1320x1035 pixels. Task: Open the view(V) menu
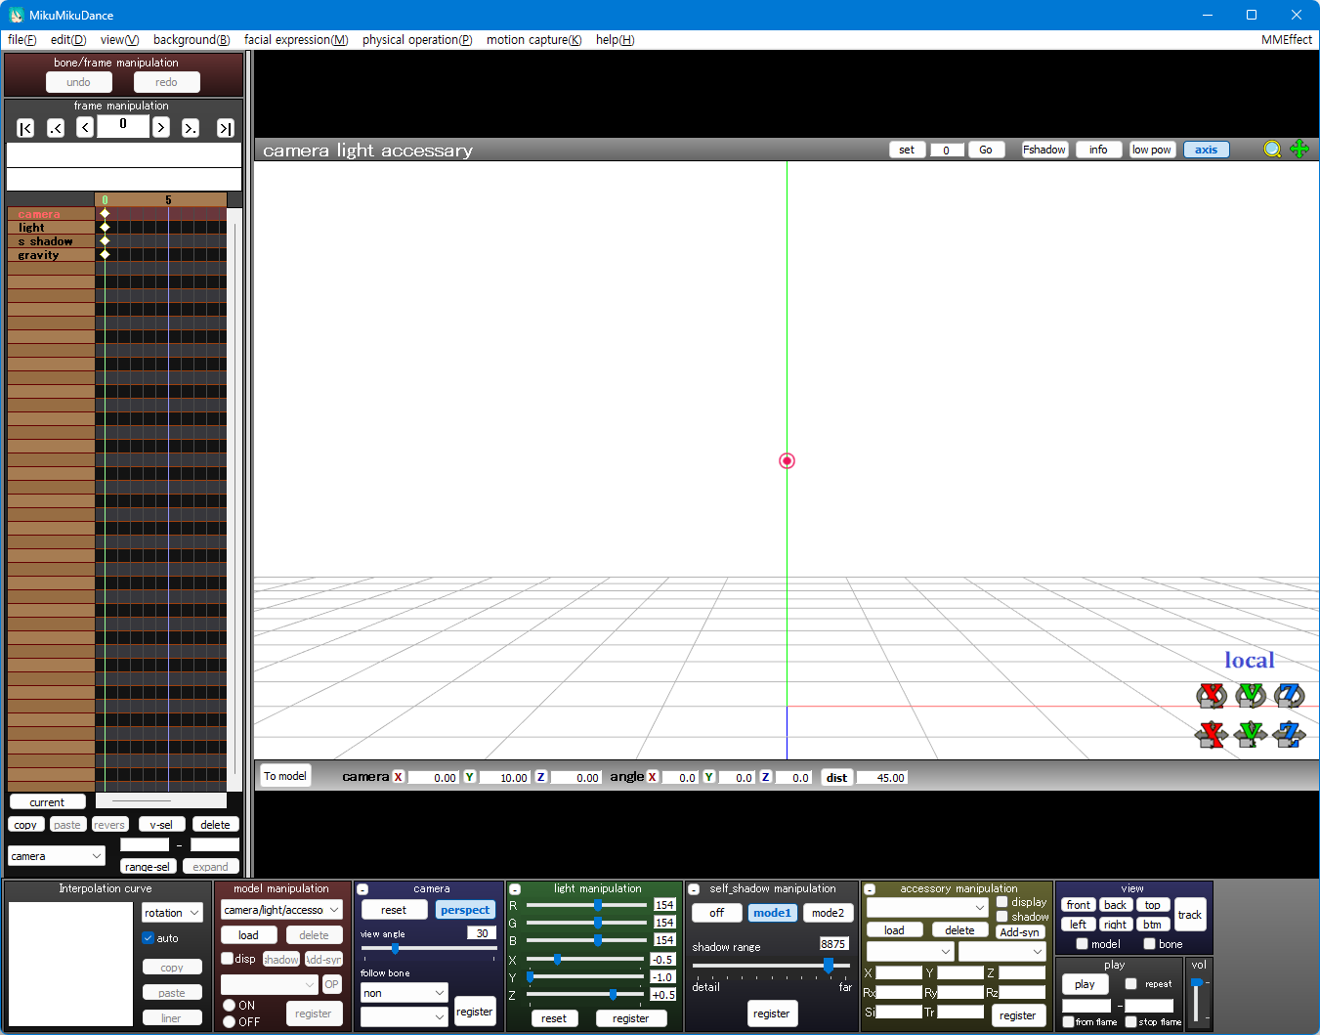[119, 40]
